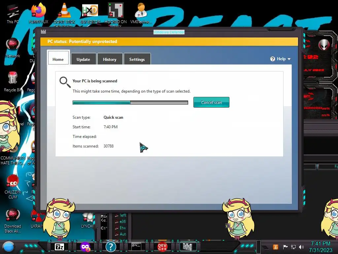Click the Scan type: label
This screenshot has height=254, width=338.
(82, 117)
